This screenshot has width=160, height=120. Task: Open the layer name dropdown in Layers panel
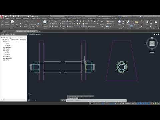pyautogui.click(x=90, y=24)
